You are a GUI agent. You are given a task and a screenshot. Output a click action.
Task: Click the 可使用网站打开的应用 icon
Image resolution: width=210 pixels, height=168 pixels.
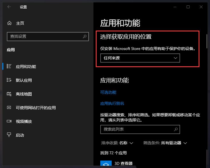click(9, 108)
